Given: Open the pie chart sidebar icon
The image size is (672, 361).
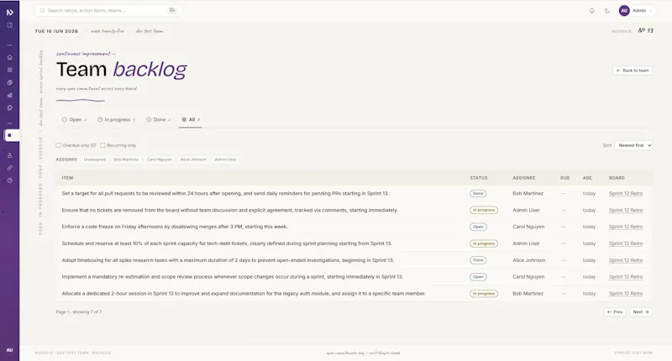Looking at the screenshot, I should tap(9, 108).
